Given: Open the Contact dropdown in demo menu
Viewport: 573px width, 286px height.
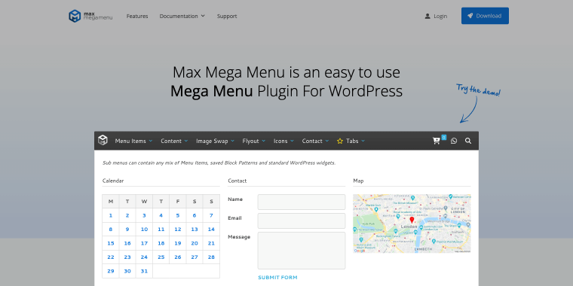Looking at the screenshot, I should [x=315, y=141].
